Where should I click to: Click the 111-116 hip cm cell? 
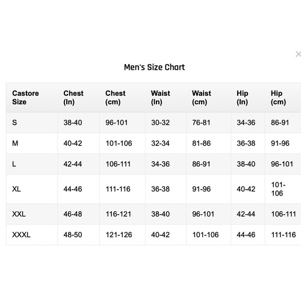tap(284, 235)
